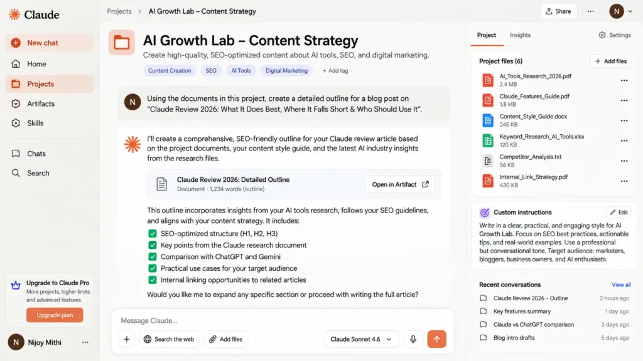Open options for AI_Tools_Research_2026.pdf
Image resolution: width=643 pixels, height=361 pixels.
[x=624, y=81]
